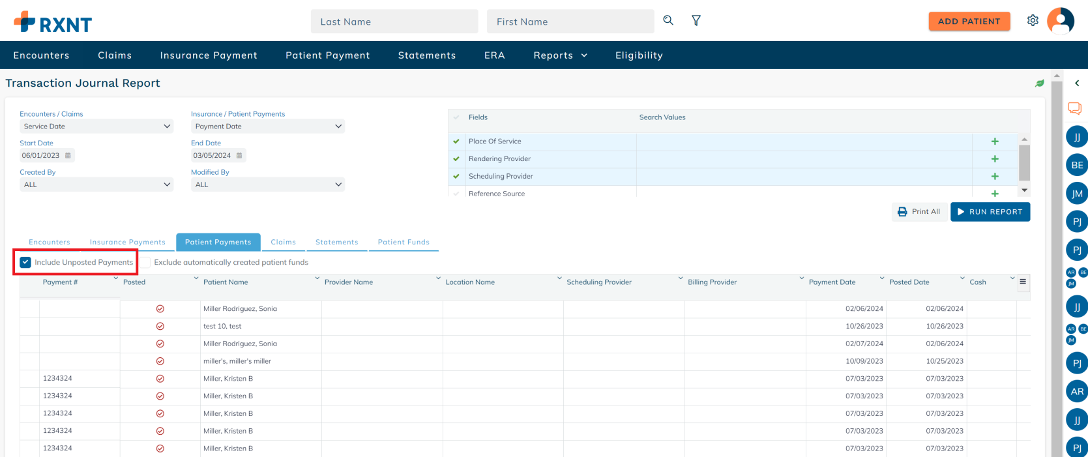Open the Payment Date type dropdown

pyautogui.click(x=268, y=126)
